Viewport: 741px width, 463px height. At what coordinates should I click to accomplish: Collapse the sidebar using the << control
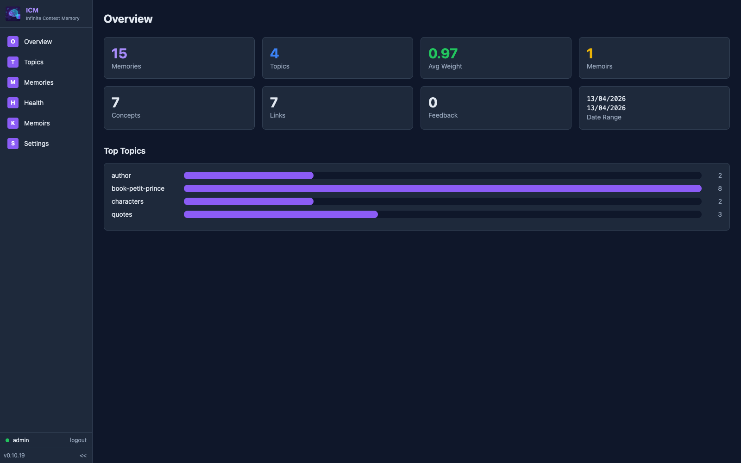83,456
